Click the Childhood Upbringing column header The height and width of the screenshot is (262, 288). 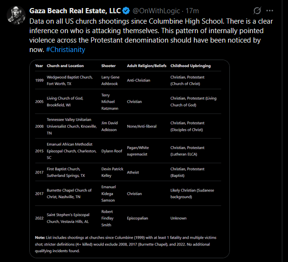coord(191,66)
